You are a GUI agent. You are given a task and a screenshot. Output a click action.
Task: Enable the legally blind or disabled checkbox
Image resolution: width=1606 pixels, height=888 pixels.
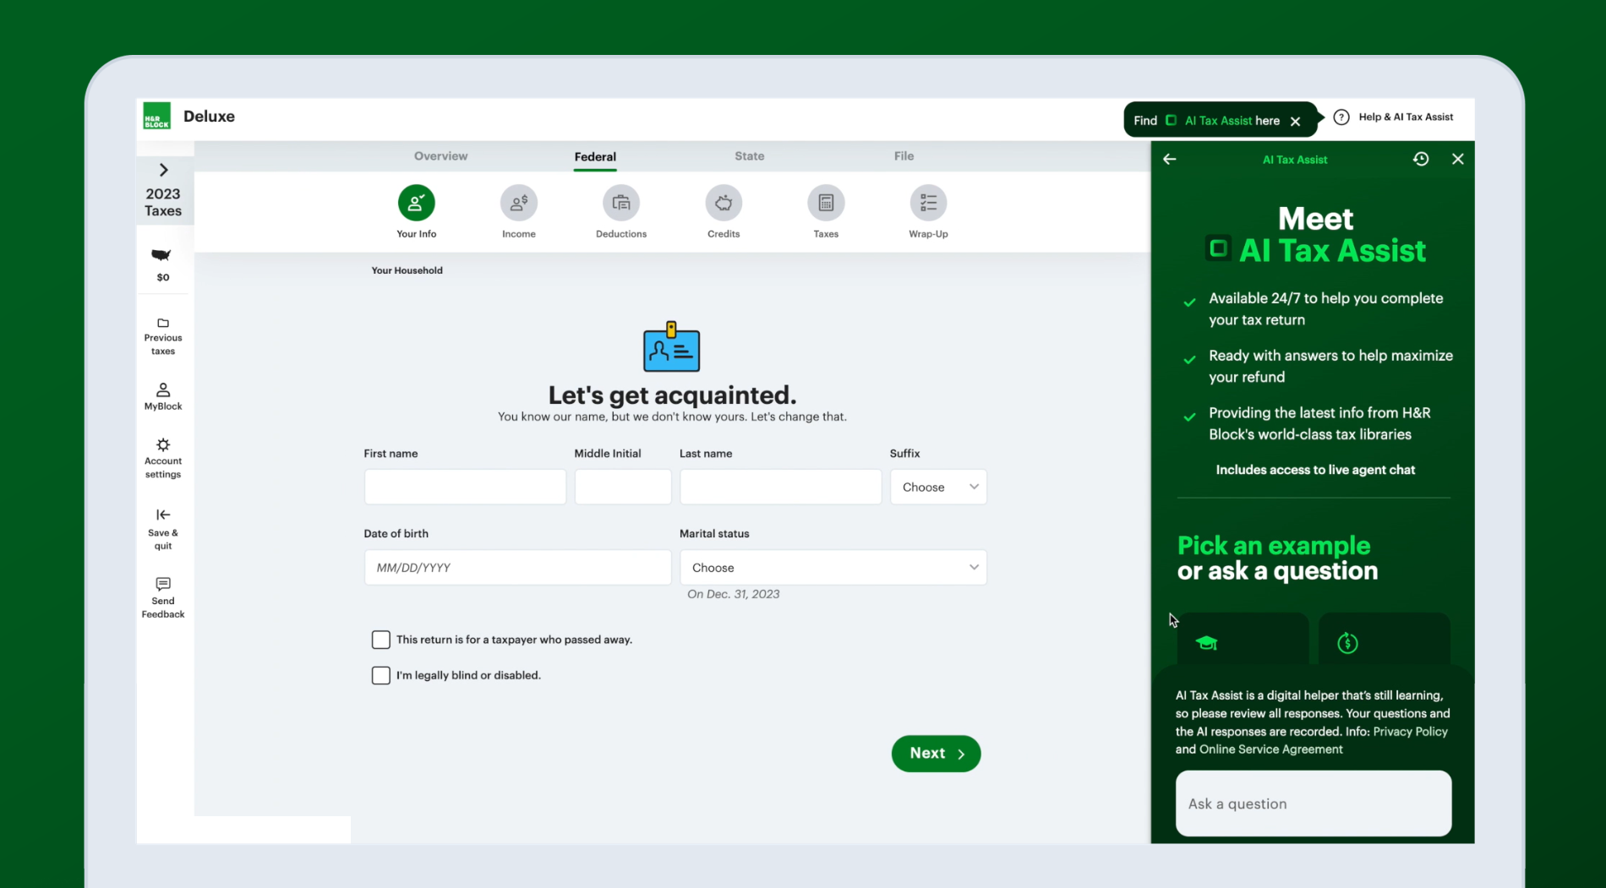point(381,675)
